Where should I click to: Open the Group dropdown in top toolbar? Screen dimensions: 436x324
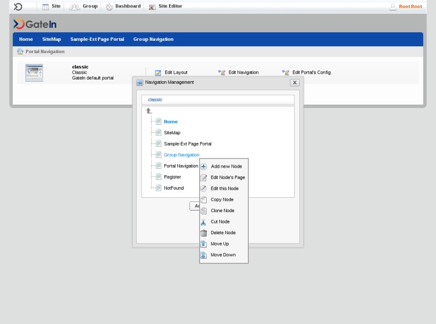coord(85,6)
